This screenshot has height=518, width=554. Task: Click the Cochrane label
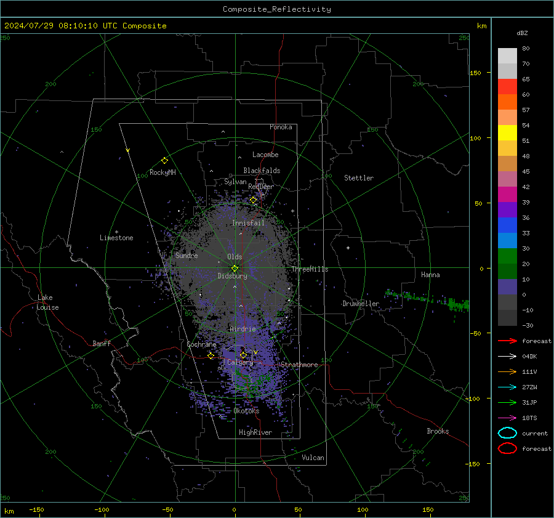[x=201, y=344]
